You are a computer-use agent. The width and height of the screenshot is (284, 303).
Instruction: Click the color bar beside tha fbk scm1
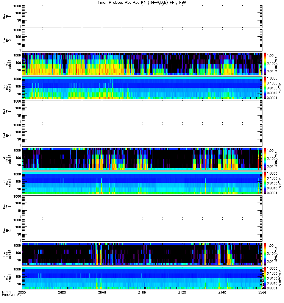[x=265, y=88]
